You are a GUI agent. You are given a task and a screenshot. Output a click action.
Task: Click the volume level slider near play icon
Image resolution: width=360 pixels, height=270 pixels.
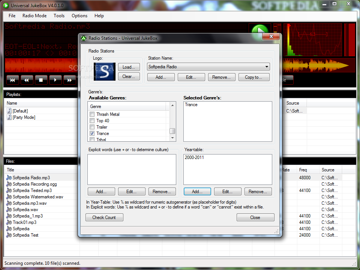pos(276,28)
